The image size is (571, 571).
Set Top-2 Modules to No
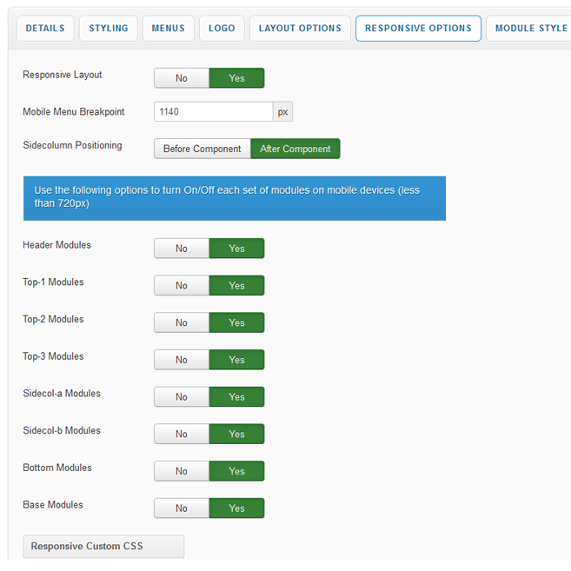click(182, 322)
